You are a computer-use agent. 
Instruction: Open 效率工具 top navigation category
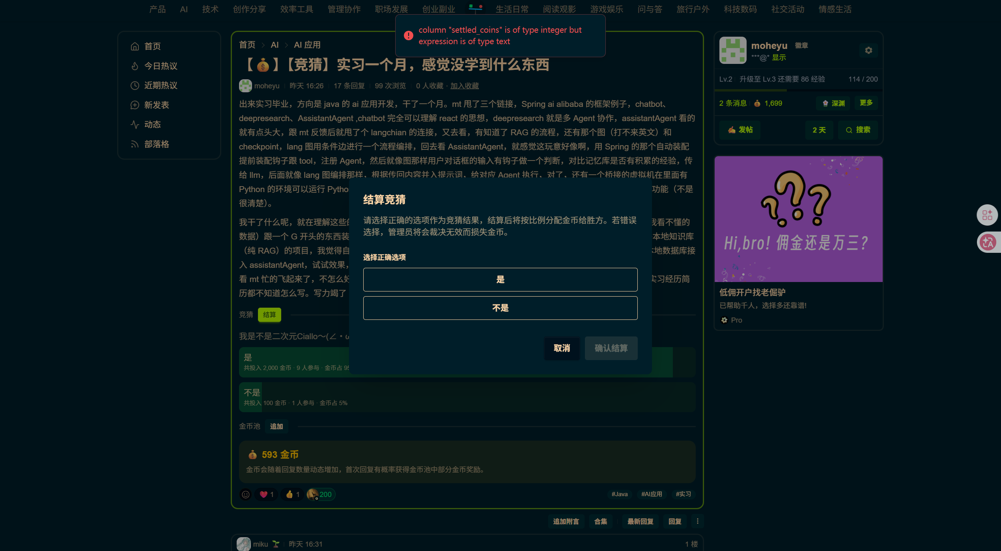pos(297,9)
